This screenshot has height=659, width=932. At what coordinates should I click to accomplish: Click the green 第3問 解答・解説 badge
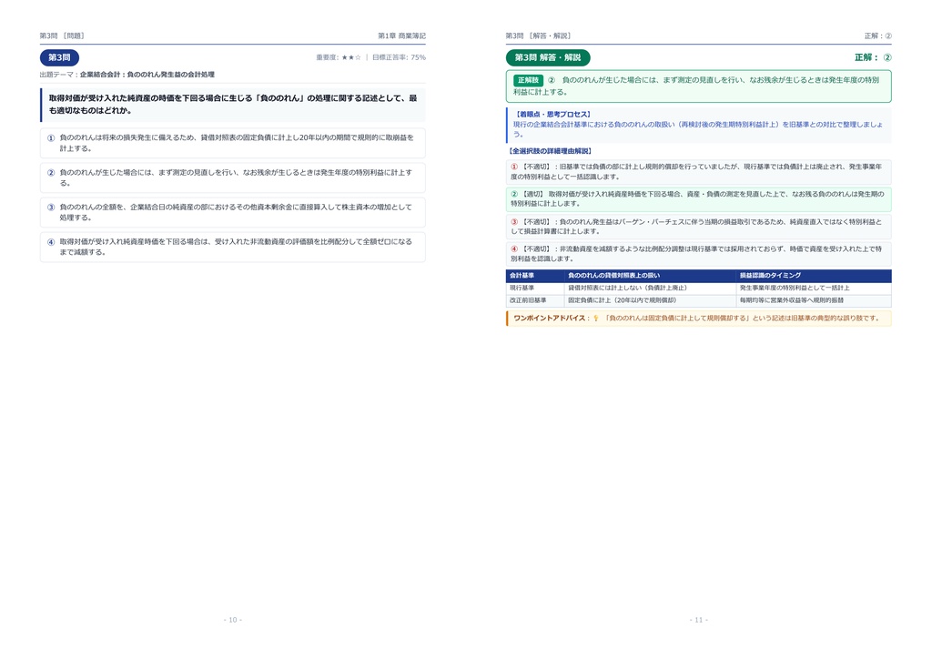(547, 57)
